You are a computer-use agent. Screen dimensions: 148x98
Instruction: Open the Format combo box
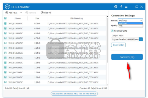pos(130,21)
